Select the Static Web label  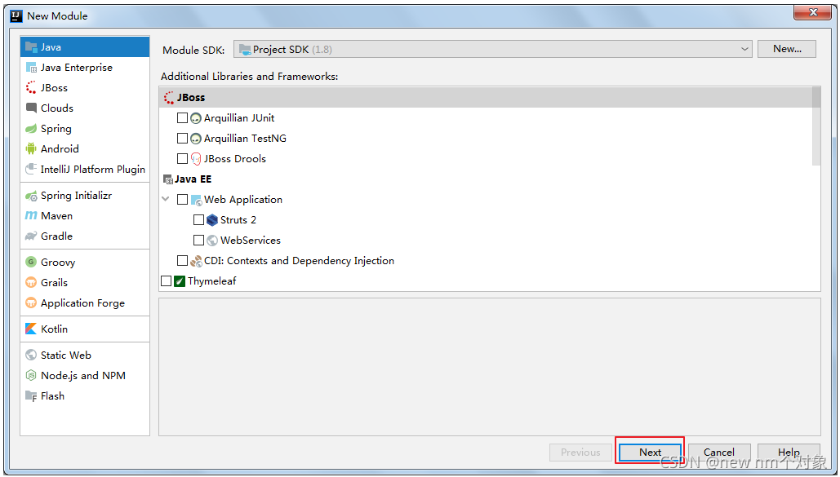click(x=66, y=355)
